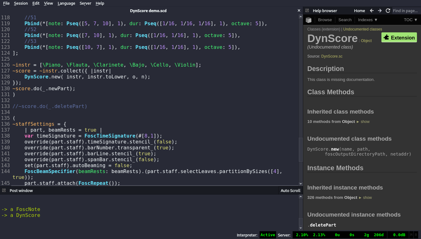
Task: Mute server volume with the M button
Action: click(x=411, y=235)
